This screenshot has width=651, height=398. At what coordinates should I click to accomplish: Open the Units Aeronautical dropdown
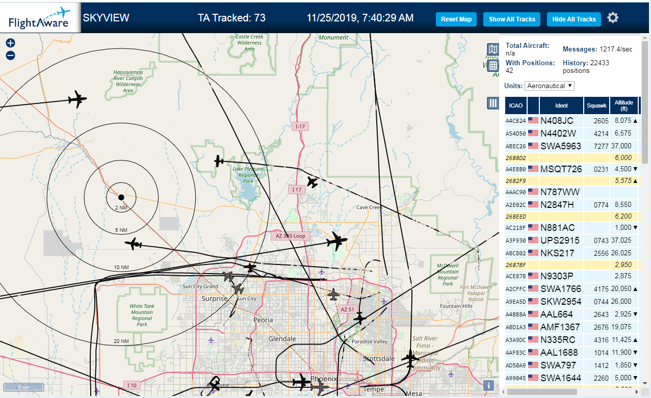click(x=550, y=86)
